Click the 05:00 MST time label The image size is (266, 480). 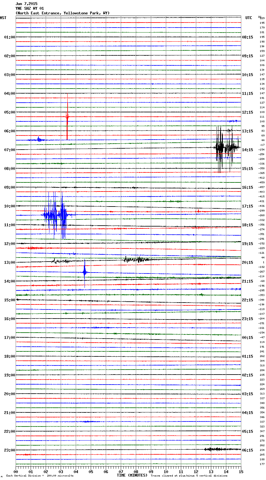(10, 112)
